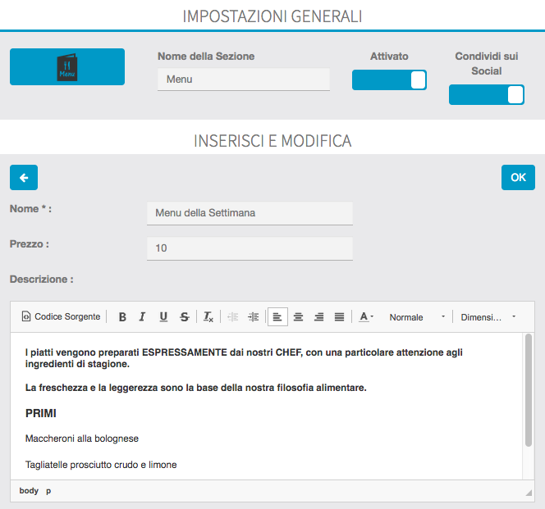Open the Dimensione font size dropdown
The width and height of the screenshot is (545, 509).
coord(488,316)
